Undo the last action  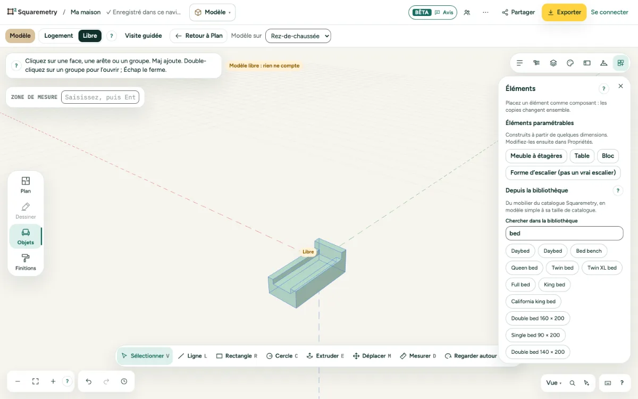tap(89, 381)
